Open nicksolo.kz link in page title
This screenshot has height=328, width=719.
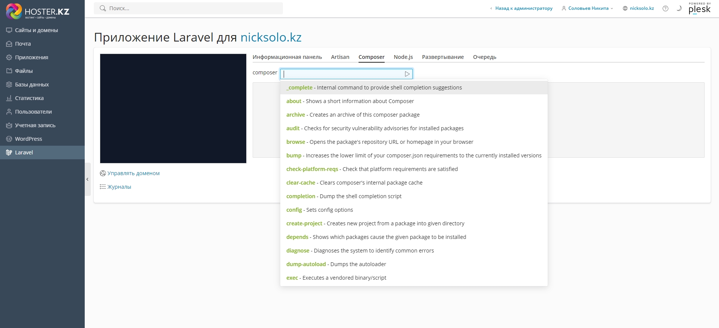(x=271, y=37)
